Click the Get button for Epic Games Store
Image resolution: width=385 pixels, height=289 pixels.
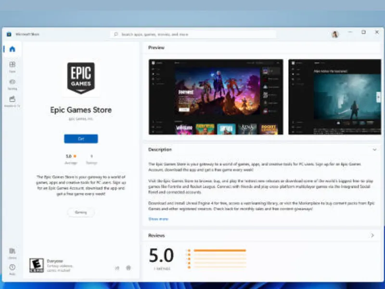(81, 139)
